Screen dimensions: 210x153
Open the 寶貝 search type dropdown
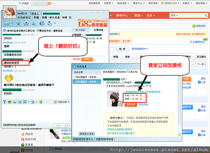174,15
